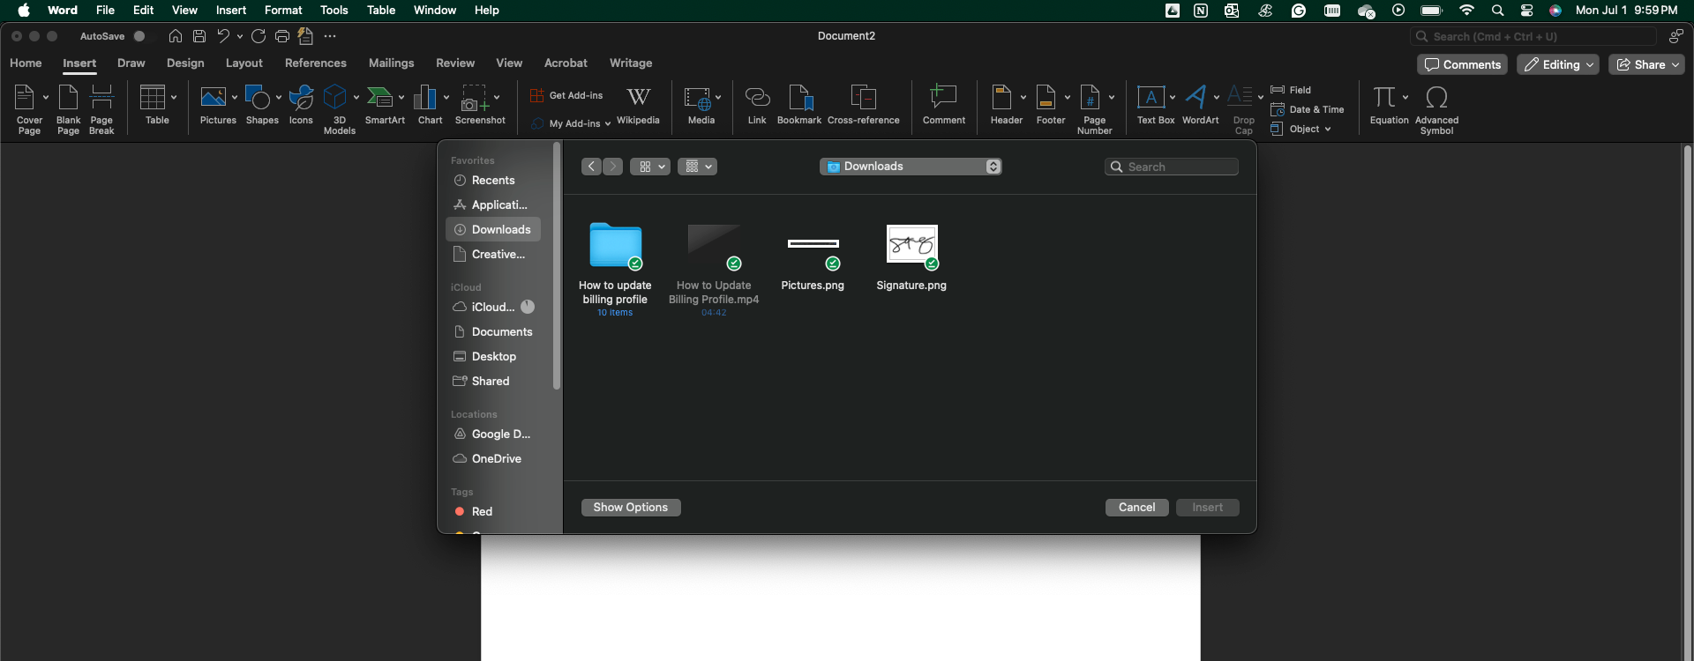Image resolution: width=1694 pixels, height=661 pixels.
Task: Select the Signature.png thumbnail
Action: (911, 245)
